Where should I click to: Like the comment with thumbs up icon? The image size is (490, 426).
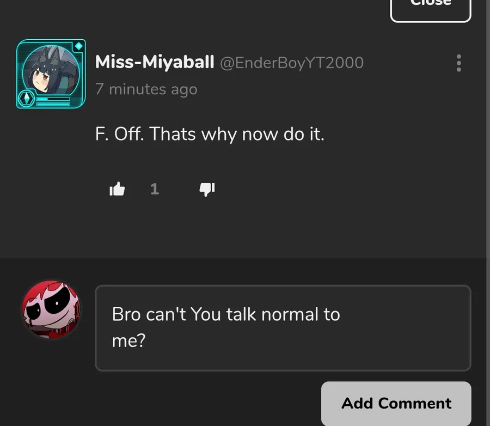(117, 189)
